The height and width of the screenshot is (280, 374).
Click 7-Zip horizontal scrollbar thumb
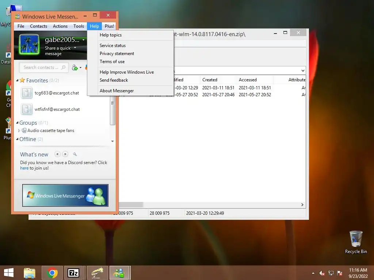(131, 205)
